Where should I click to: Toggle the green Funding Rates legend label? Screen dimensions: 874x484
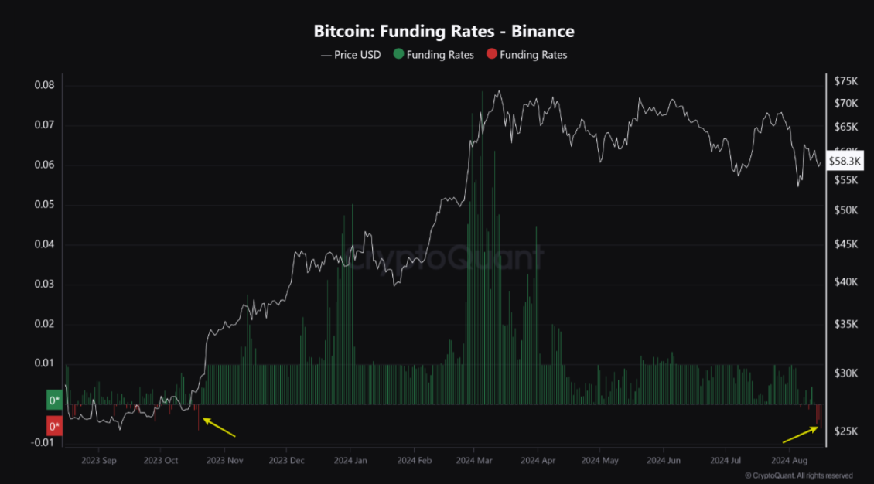[440, 55]
